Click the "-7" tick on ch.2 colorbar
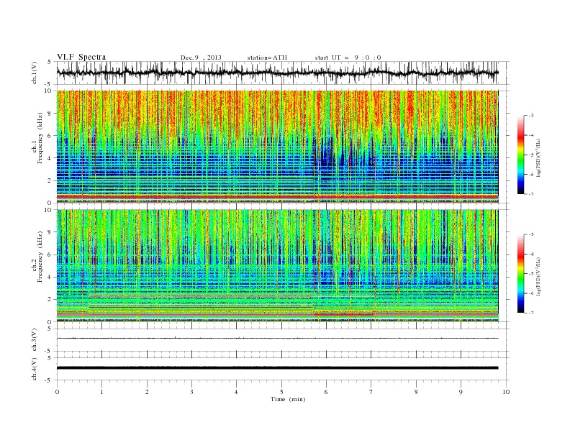The width and height of the screenshot is (570, 440). click(x=531, y=313)
